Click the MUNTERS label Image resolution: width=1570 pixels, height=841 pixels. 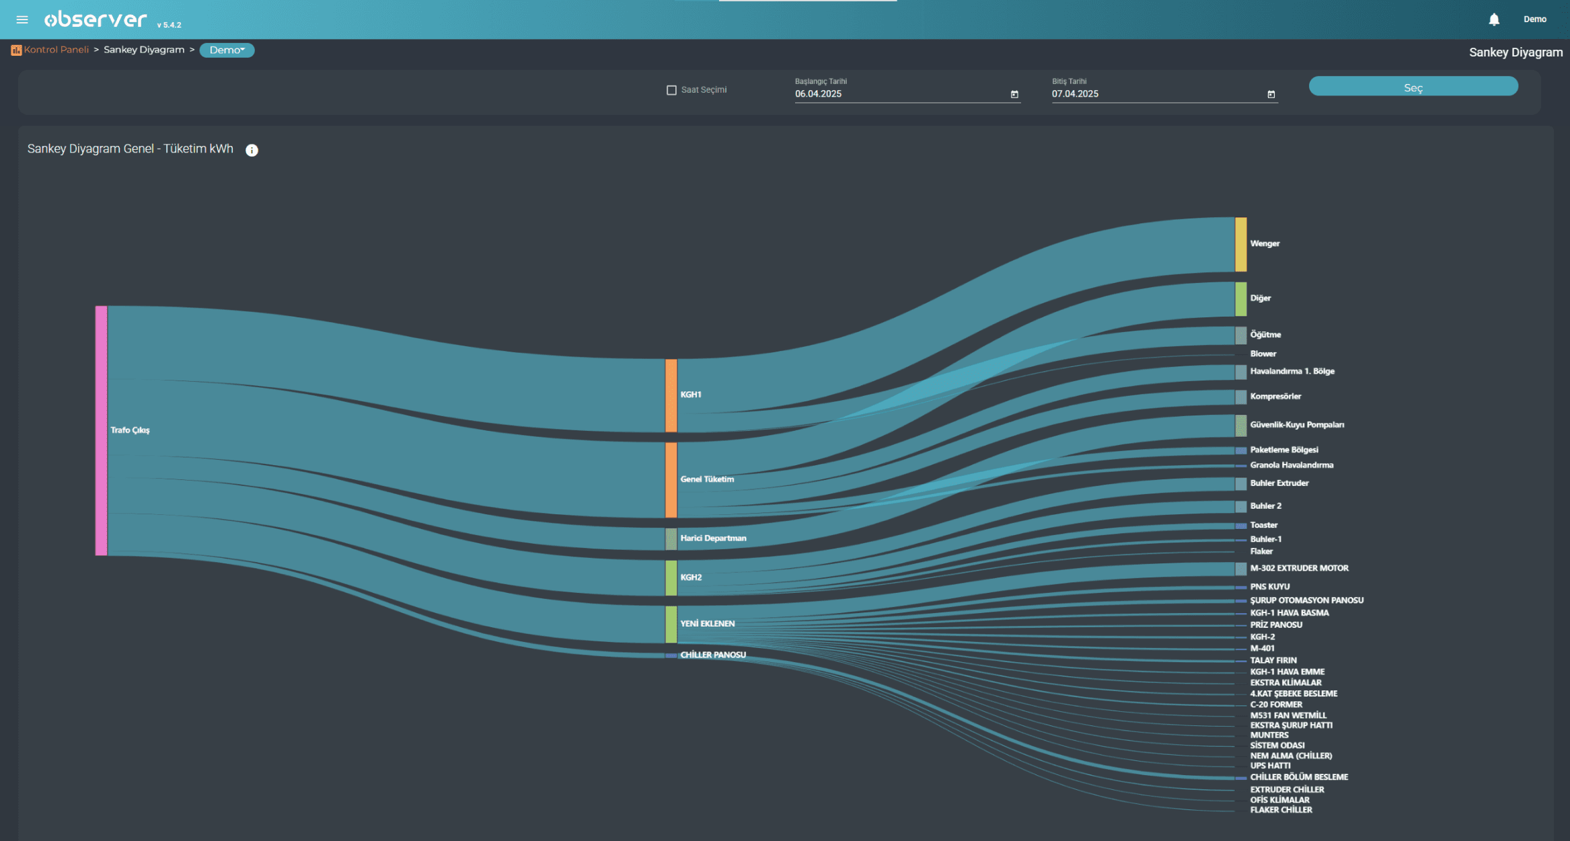click(1269, 735)
